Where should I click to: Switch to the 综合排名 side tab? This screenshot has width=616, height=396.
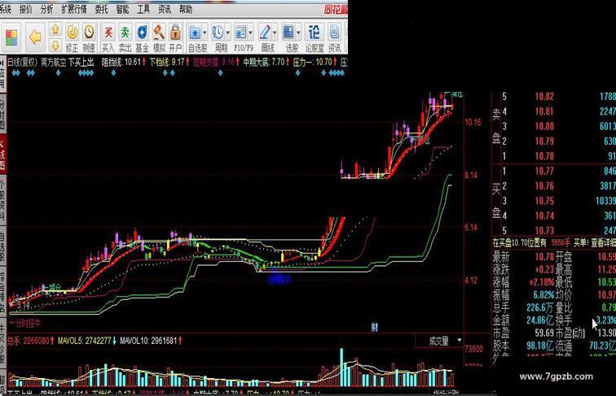point(2,291)
